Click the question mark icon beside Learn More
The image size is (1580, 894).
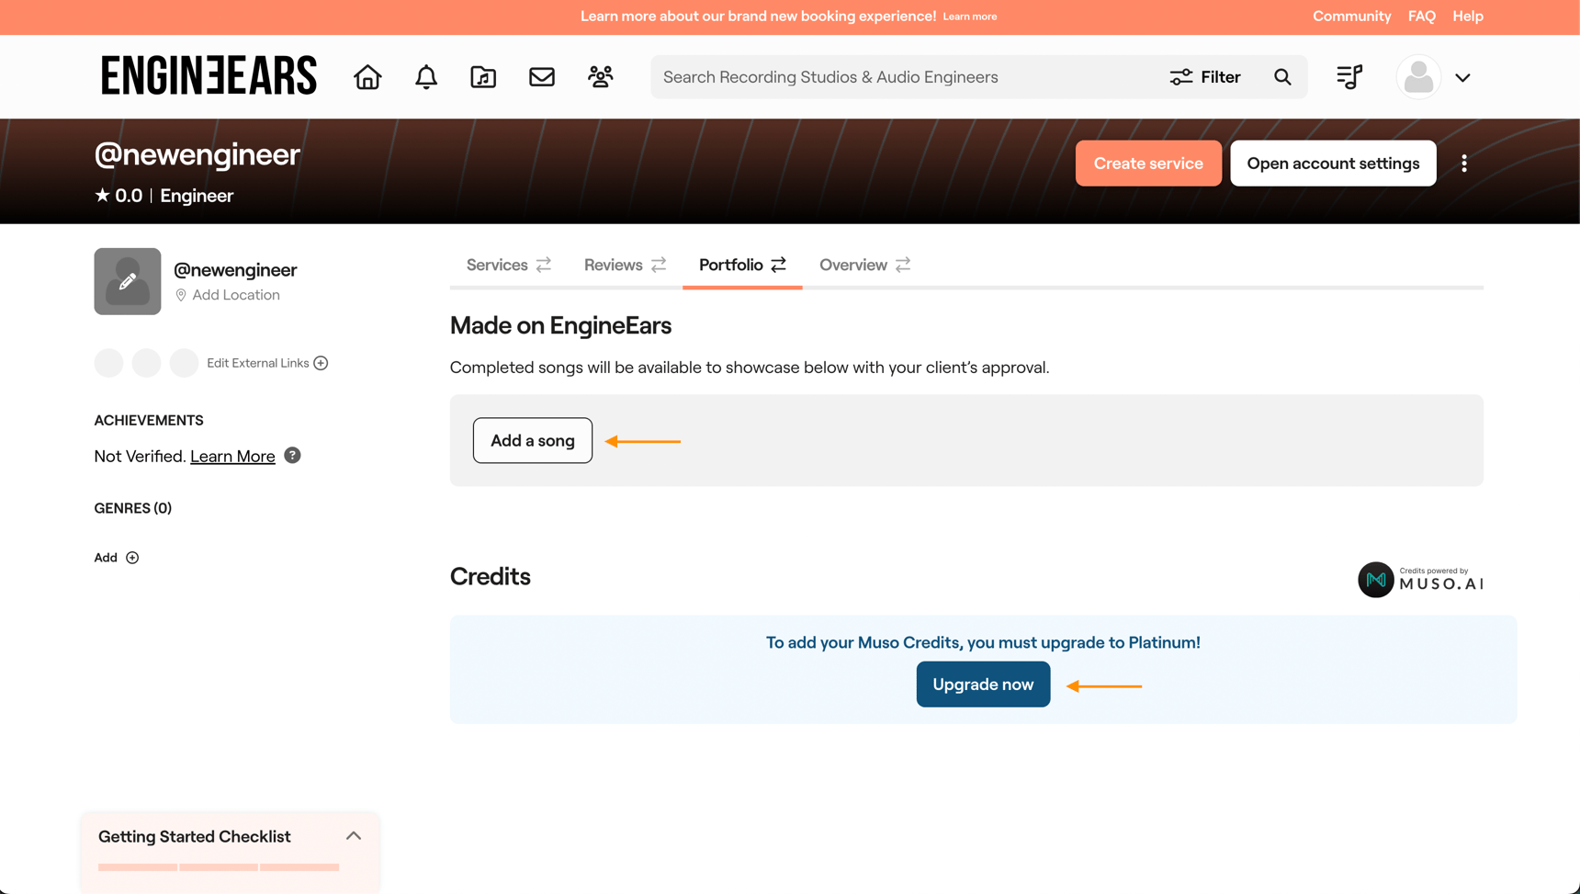click(292, 455)
